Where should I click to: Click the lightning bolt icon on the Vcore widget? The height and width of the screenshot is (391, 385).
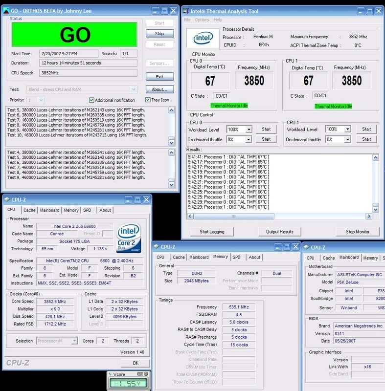(x=110, y=374)
